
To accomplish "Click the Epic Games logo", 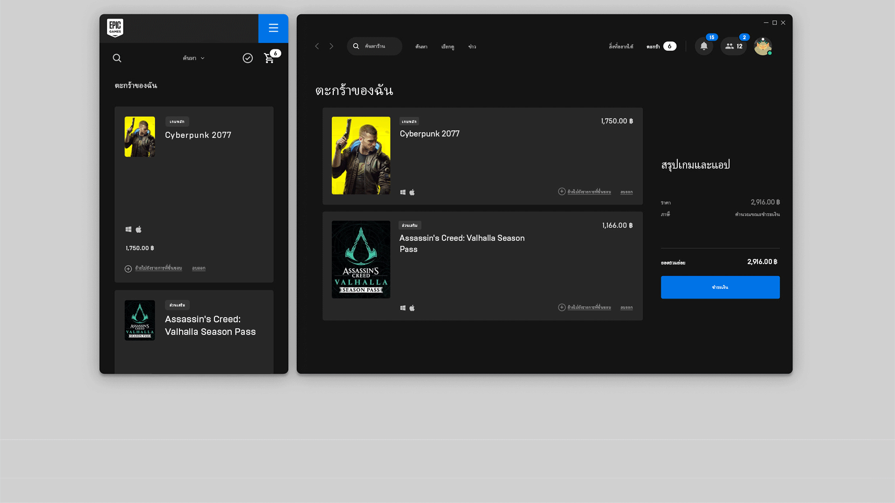I will pyautogui.click(x=115, y=28).
